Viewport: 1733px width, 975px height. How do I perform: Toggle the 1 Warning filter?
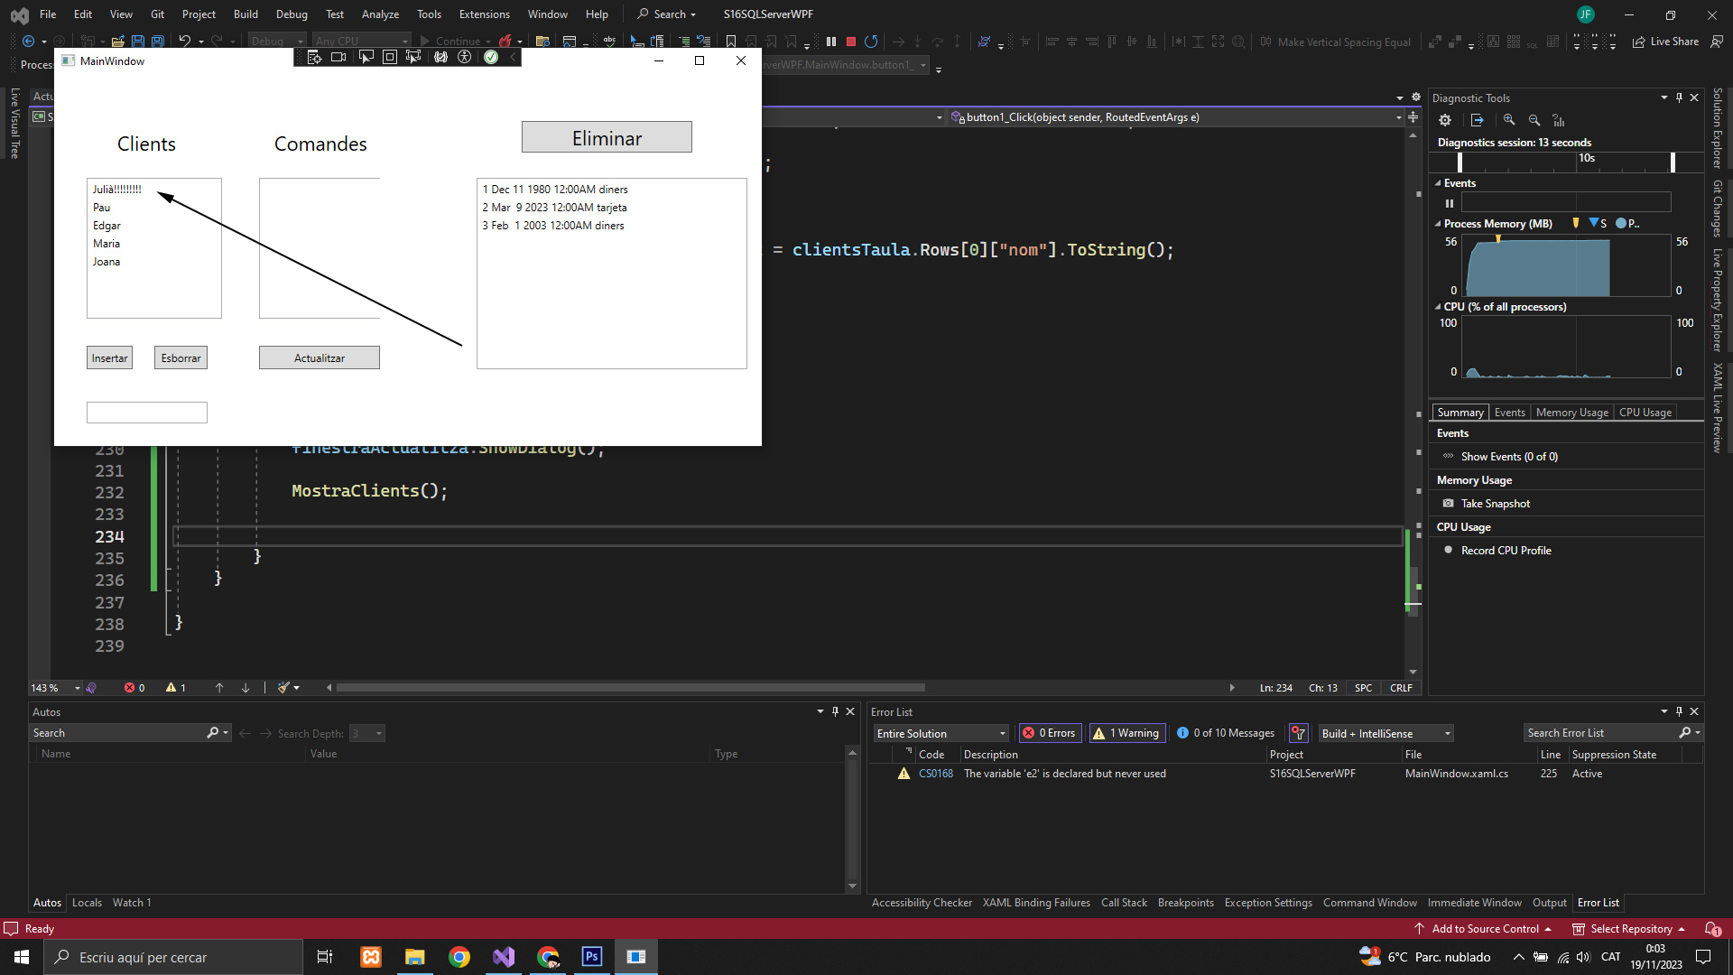pos(1126,733)
